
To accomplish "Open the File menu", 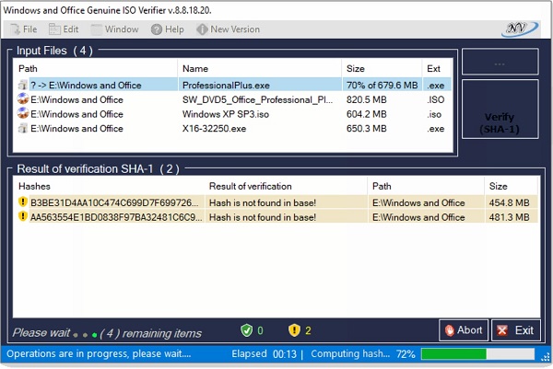I will (23, 29).
